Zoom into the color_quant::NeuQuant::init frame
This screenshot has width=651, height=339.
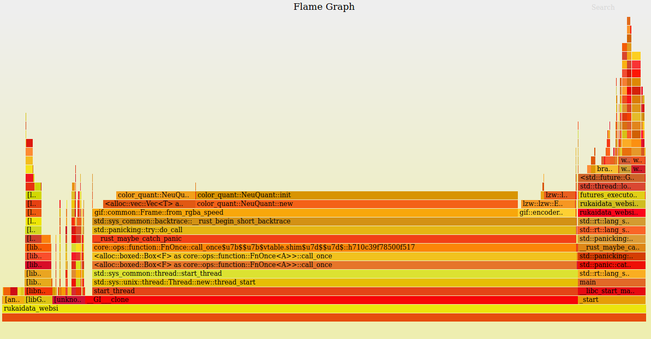click(357, 196)
